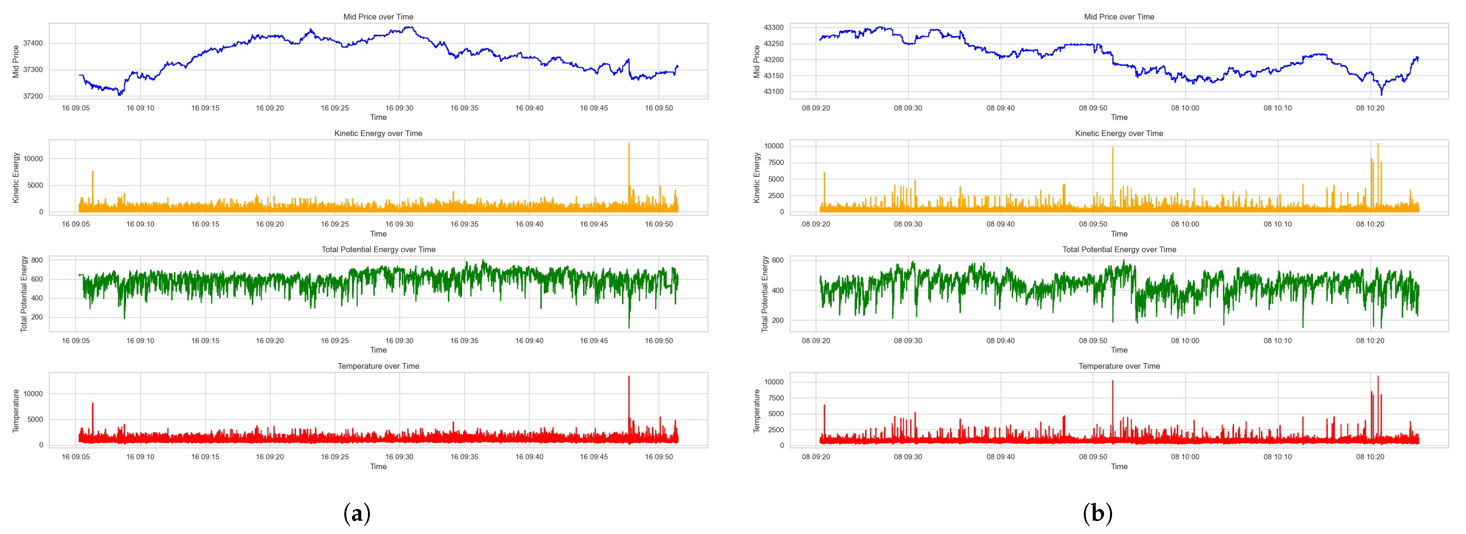This screenshot has width=1466, height=534.
Task: Select the Mid Price over Time title in panel (a)
Action: 378,17
